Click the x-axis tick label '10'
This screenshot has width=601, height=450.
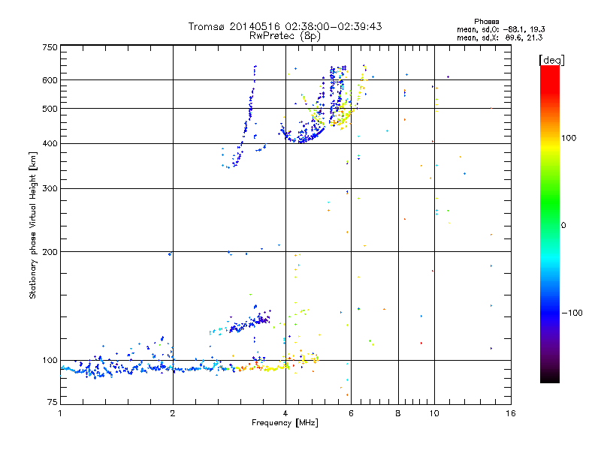click(x=434, y=413)
